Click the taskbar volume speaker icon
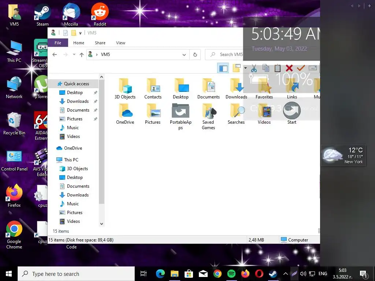The height and width of the screenshot is (281, 375). pos(303,274)
